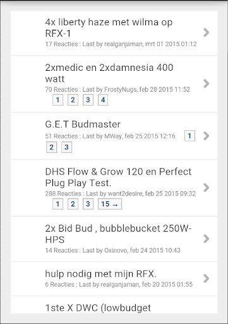Click chevron next to DHS Flow & Grow thread

[206, 187]
